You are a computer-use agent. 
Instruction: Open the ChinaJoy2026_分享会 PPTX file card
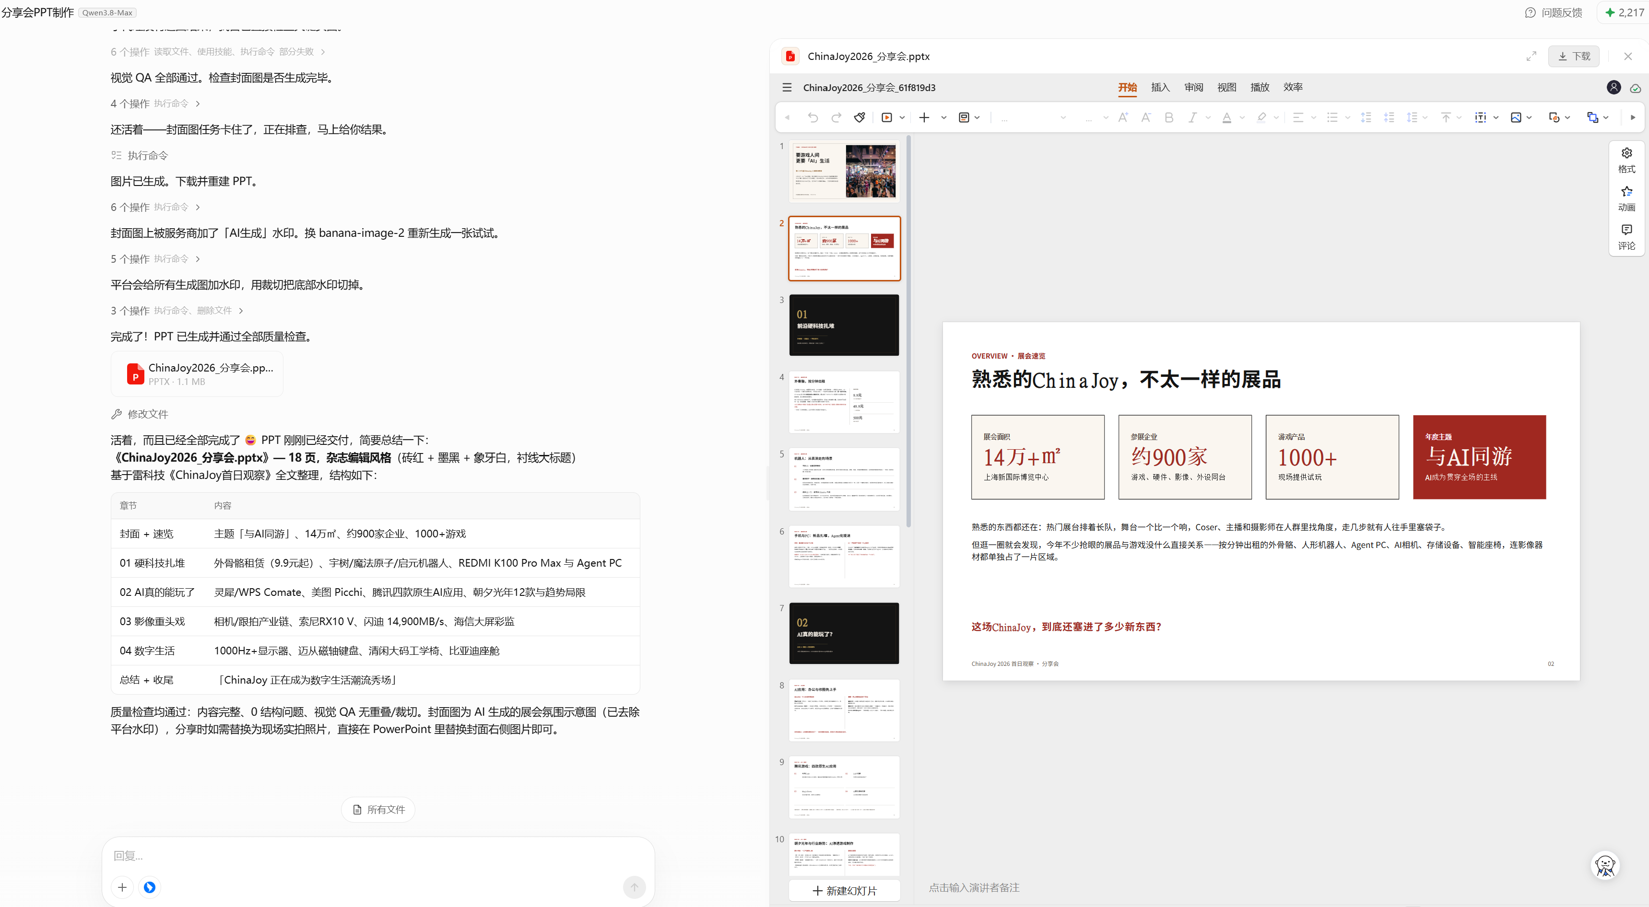coord(197,373)
